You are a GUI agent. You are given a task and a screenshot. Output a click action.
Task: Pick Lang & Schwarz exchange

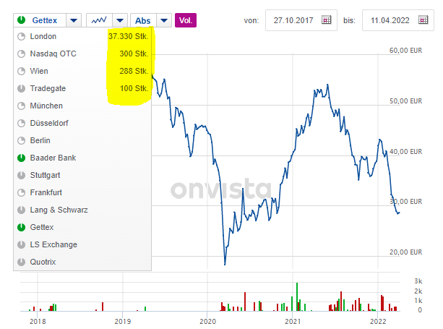pos(60,210)
